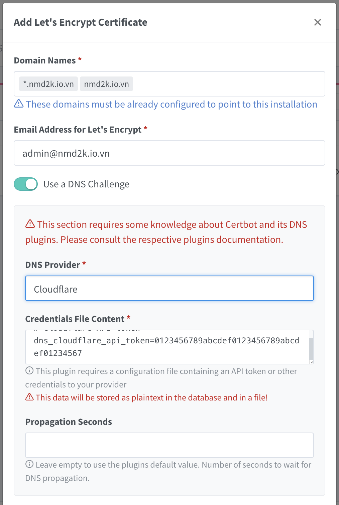Click the Domain Names field label
The width and height of the screenshot is (339, 505).
click(x=45, y=60)
